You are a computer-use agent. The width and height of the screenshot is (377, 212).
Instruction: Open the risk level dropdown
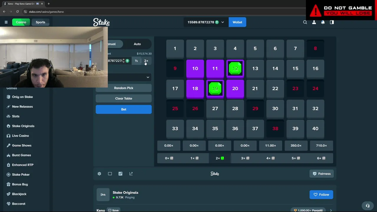point(130,77)
